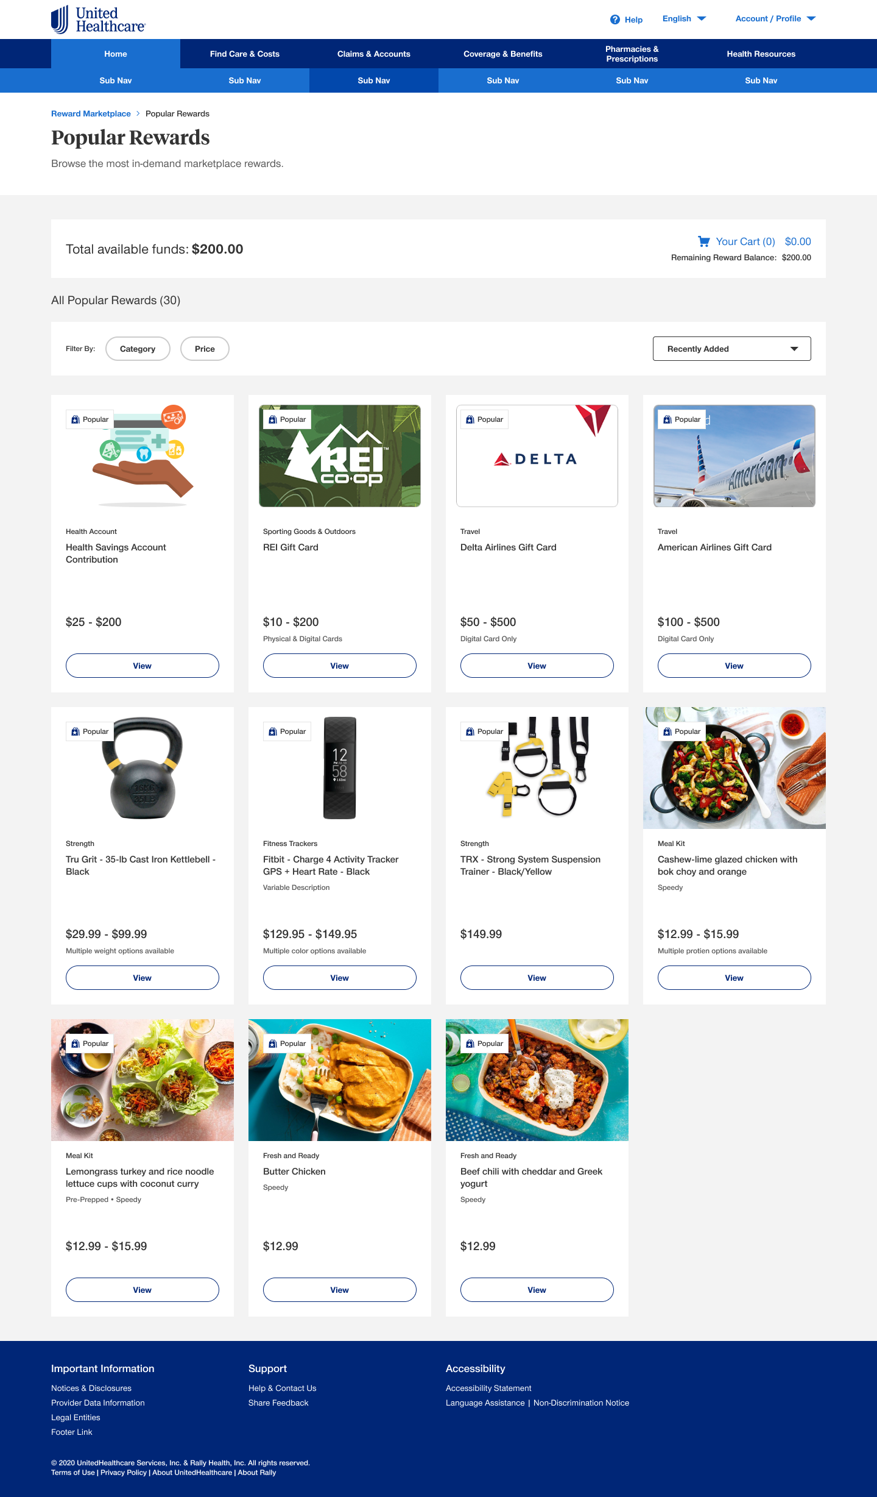Click the Fitbit Charge 4 product image
877x1497 pixels.
tap(340, 768)
